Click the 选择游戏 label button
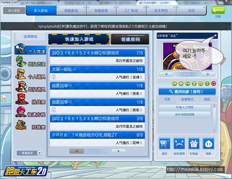Image resolution: width=232 pixels, height=179 pixels. tap(30, 36)
